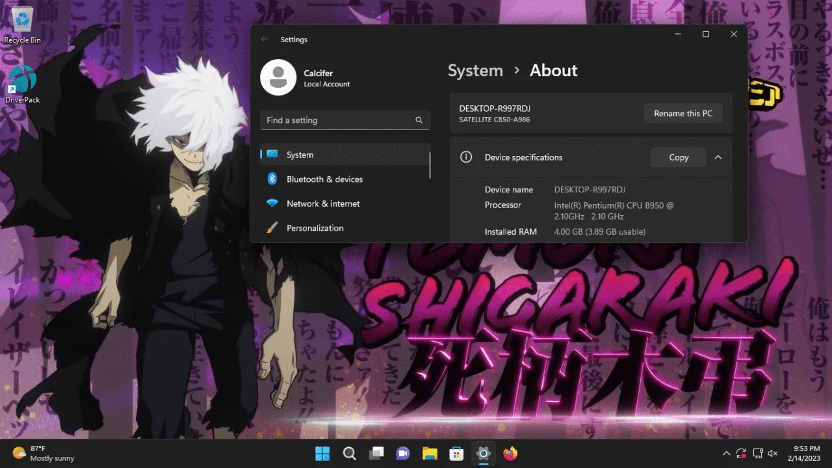Click the Bluetooth icon in the sidebar

(x=273, y=179)
